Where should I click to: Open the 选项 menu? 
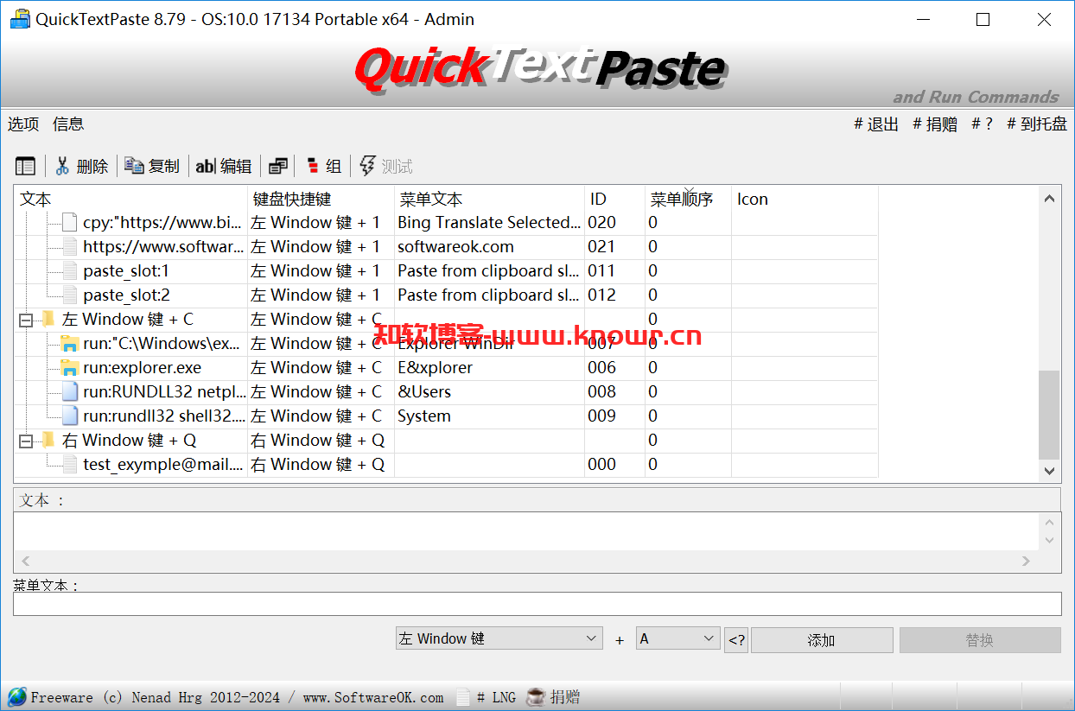click(x=23, y=124)
